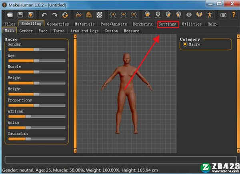Click the Save toolbar icon
The height and width of the screenshot is (174, 240).
[x=20, y=15]
